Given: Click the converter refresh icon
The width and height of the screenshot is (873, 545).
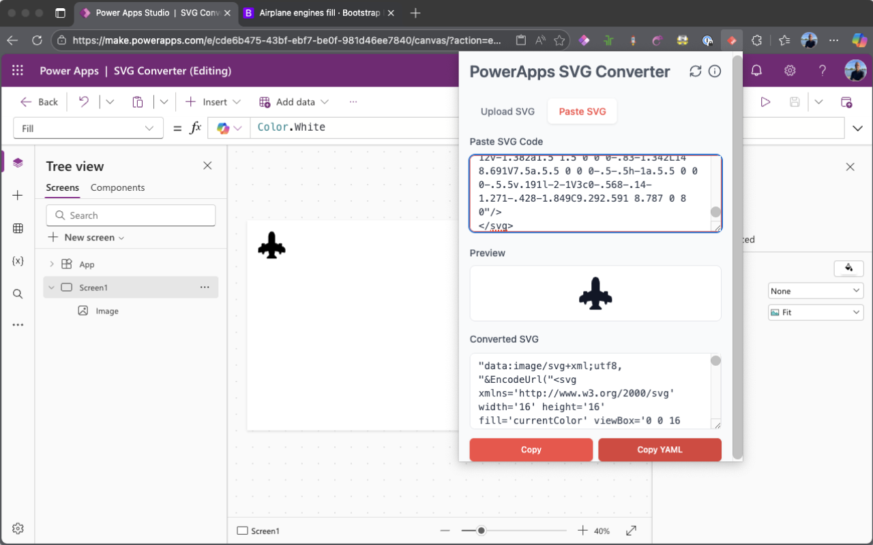Looking at the screenshot, I should point(696,72).
